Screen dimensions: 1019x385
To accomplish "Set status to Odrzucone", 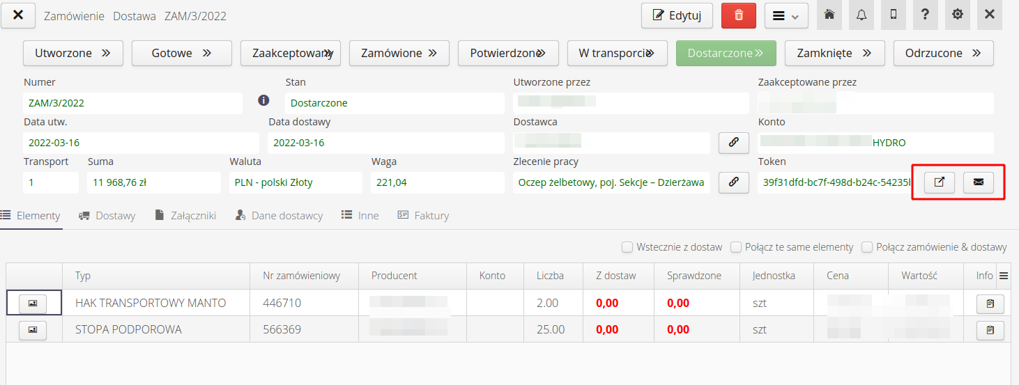I will point(944,53).
